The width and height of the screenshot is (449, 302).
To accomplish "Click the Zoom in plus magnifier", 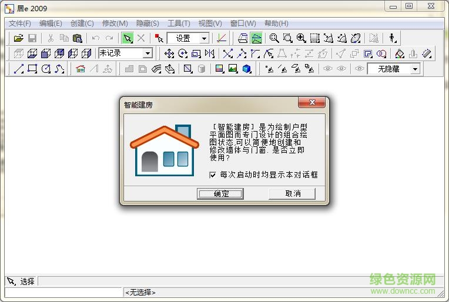I will point(301,38).
